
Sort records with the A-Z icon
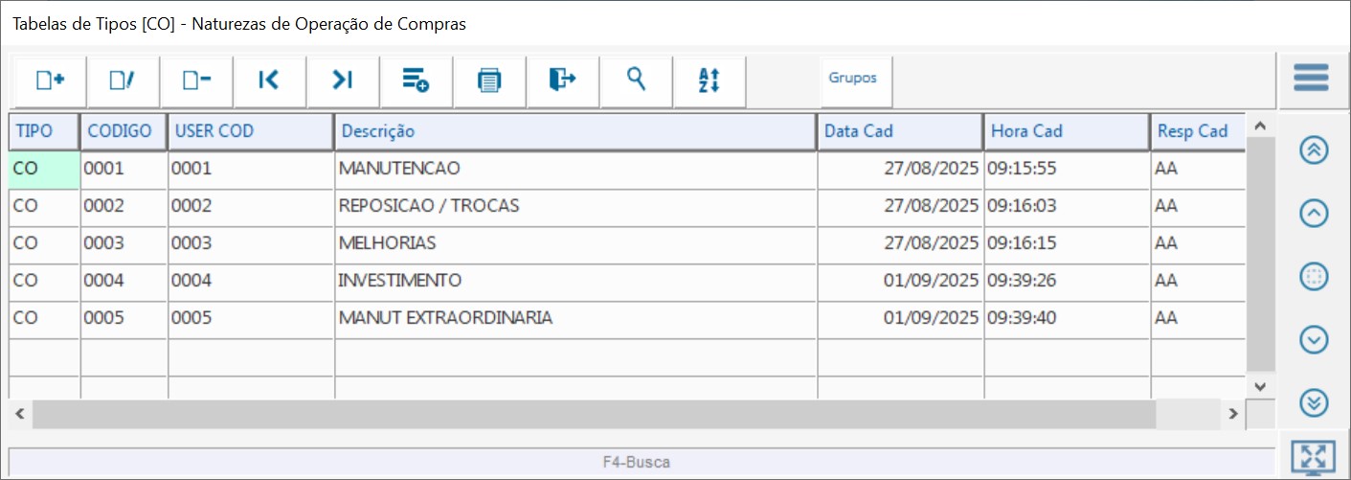coord(709,80)
